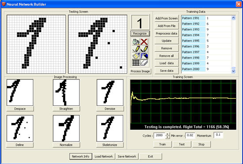Click the Skeletonize button

110,145
